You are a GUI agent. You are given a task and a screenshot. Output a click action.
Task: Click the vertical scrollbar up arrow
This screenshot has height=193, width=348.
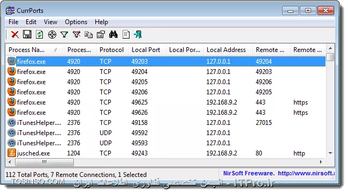point(330,48)
